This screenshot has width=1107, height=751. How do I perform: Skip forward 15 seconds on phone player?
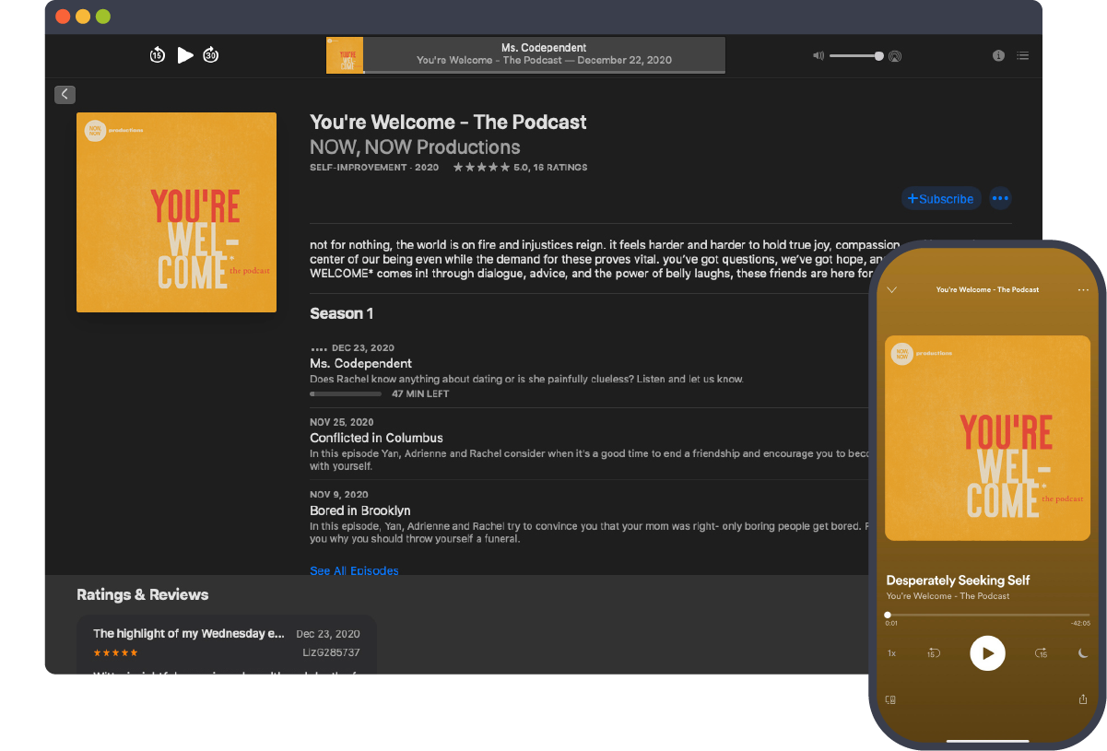(x=1040, y=652)
